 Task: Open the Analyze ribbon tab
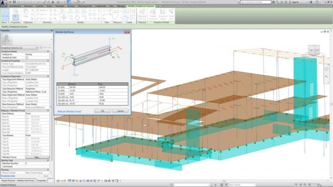71,6
